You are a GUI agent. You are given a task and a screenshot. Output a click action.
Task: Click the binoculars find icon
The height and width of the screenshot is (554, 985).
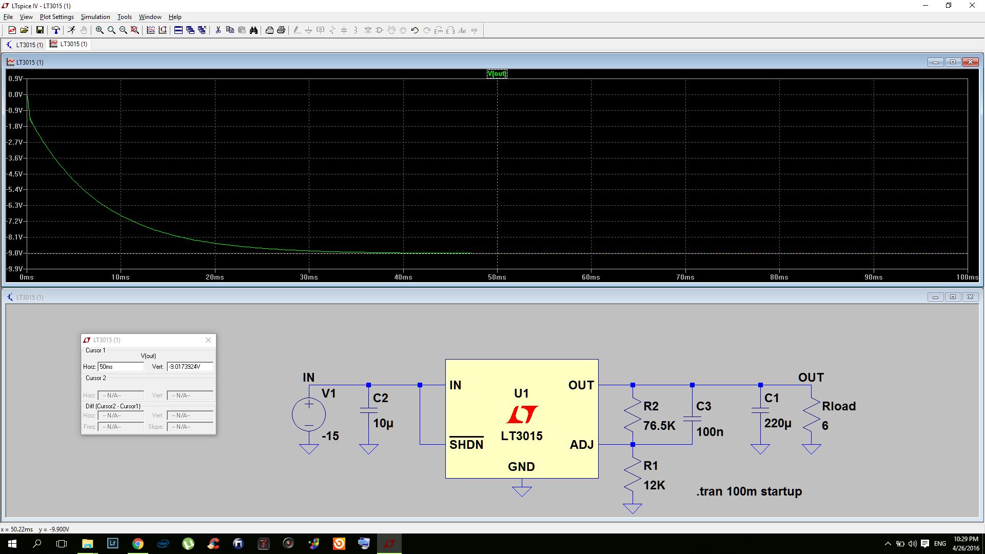253,30
